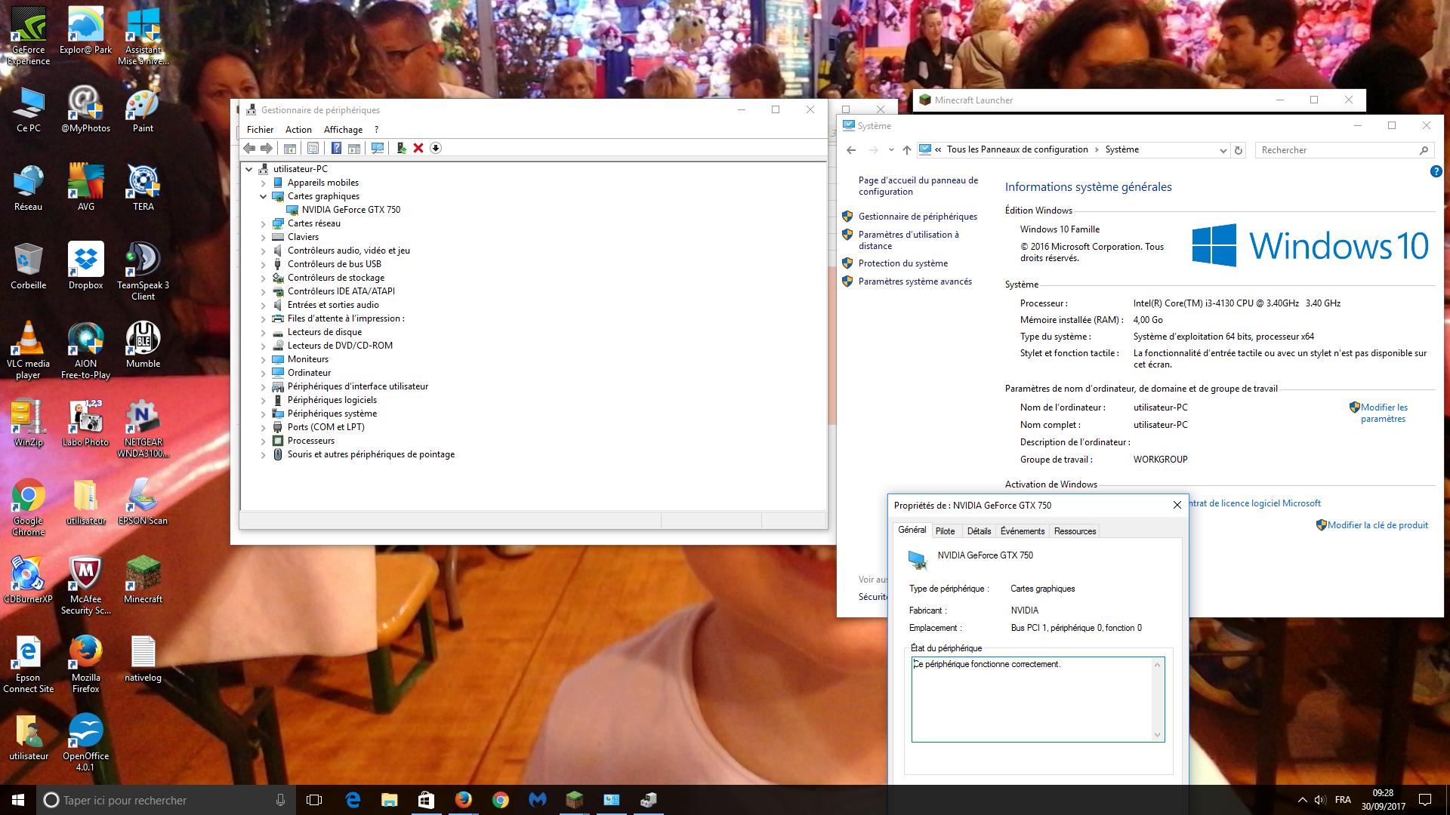Click the up arrow in Système navigation
Screen dimensions: 1450x815
907,150
